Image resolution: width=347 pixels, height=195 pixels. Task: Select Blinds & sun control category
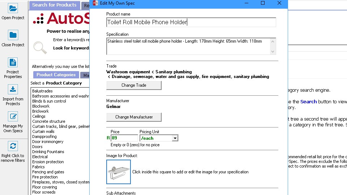point(49,101)
